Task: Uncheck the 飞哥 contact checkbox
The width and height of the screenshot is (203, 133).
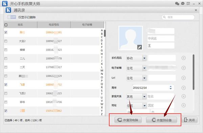Action: 6,84
